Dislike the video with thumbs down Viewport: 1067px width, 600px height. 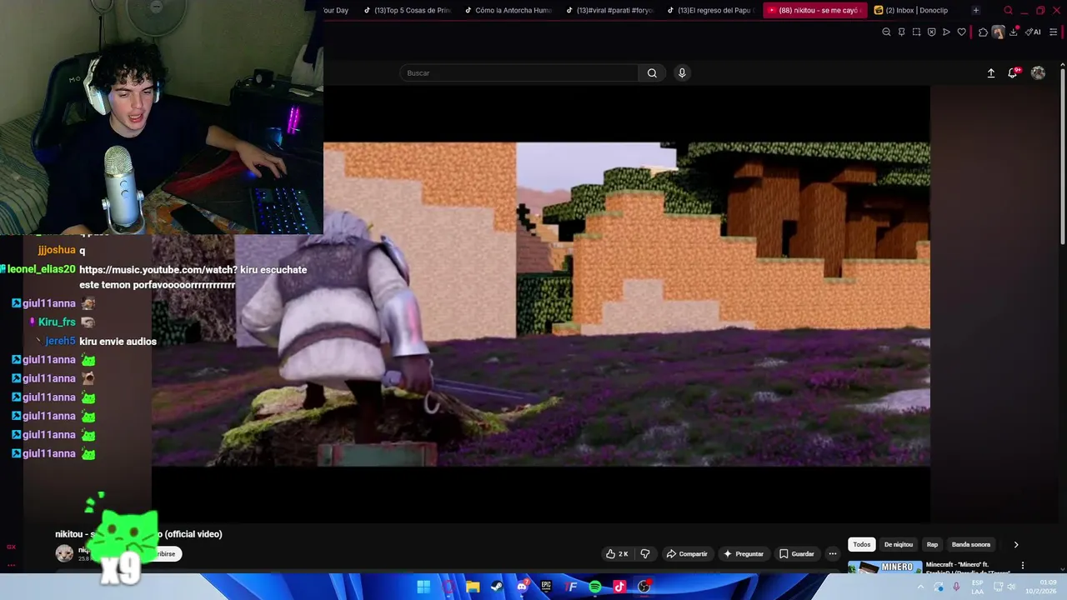644,554
